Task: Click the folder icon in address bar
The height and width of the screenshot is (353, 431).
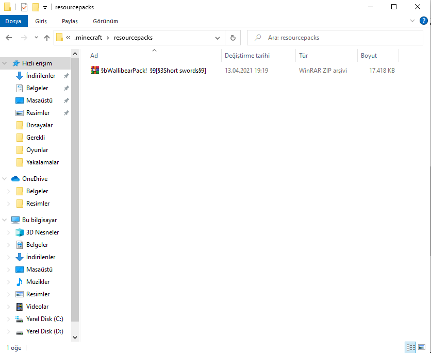Action: [59, 37]
